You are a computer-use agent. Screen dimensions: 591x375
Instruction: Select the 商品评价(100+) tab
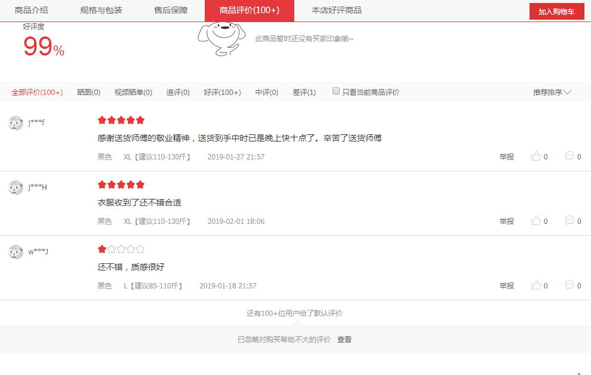click(250, 11)
